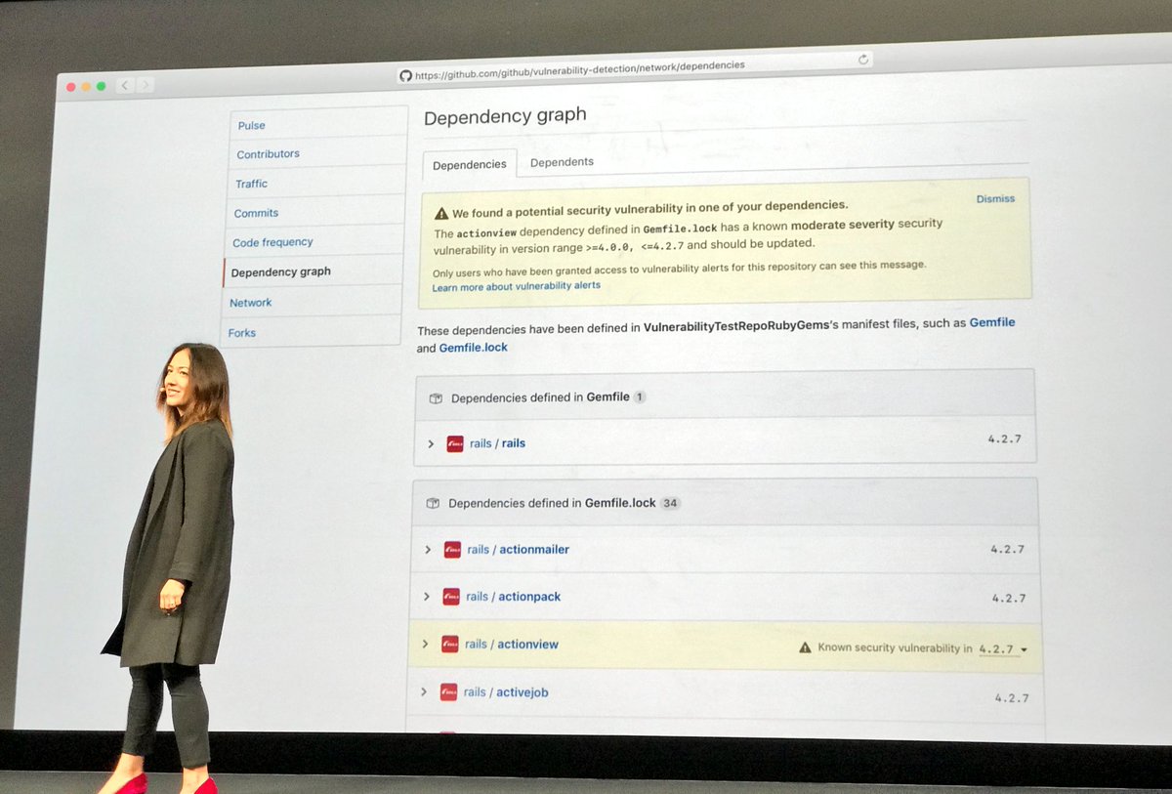Viewport: 1172px width, 794px height.
Task: Click the rails logo beside activejob
Action: coord(448,691)
